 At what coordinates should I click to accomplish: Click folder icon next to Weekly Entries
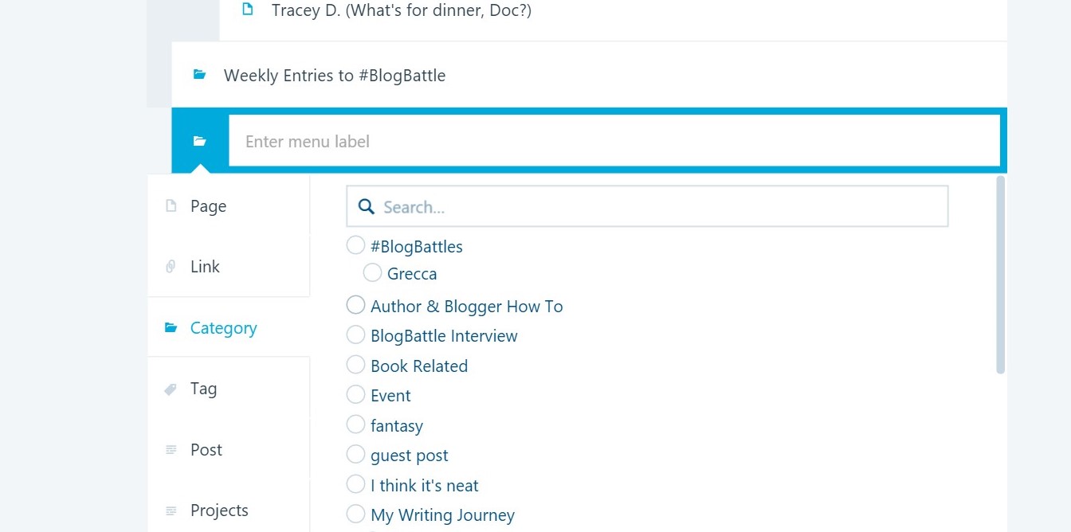200,75
